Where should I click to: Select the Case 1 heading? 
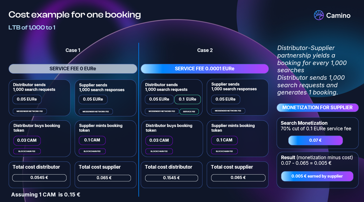click(x=73, y=50)
